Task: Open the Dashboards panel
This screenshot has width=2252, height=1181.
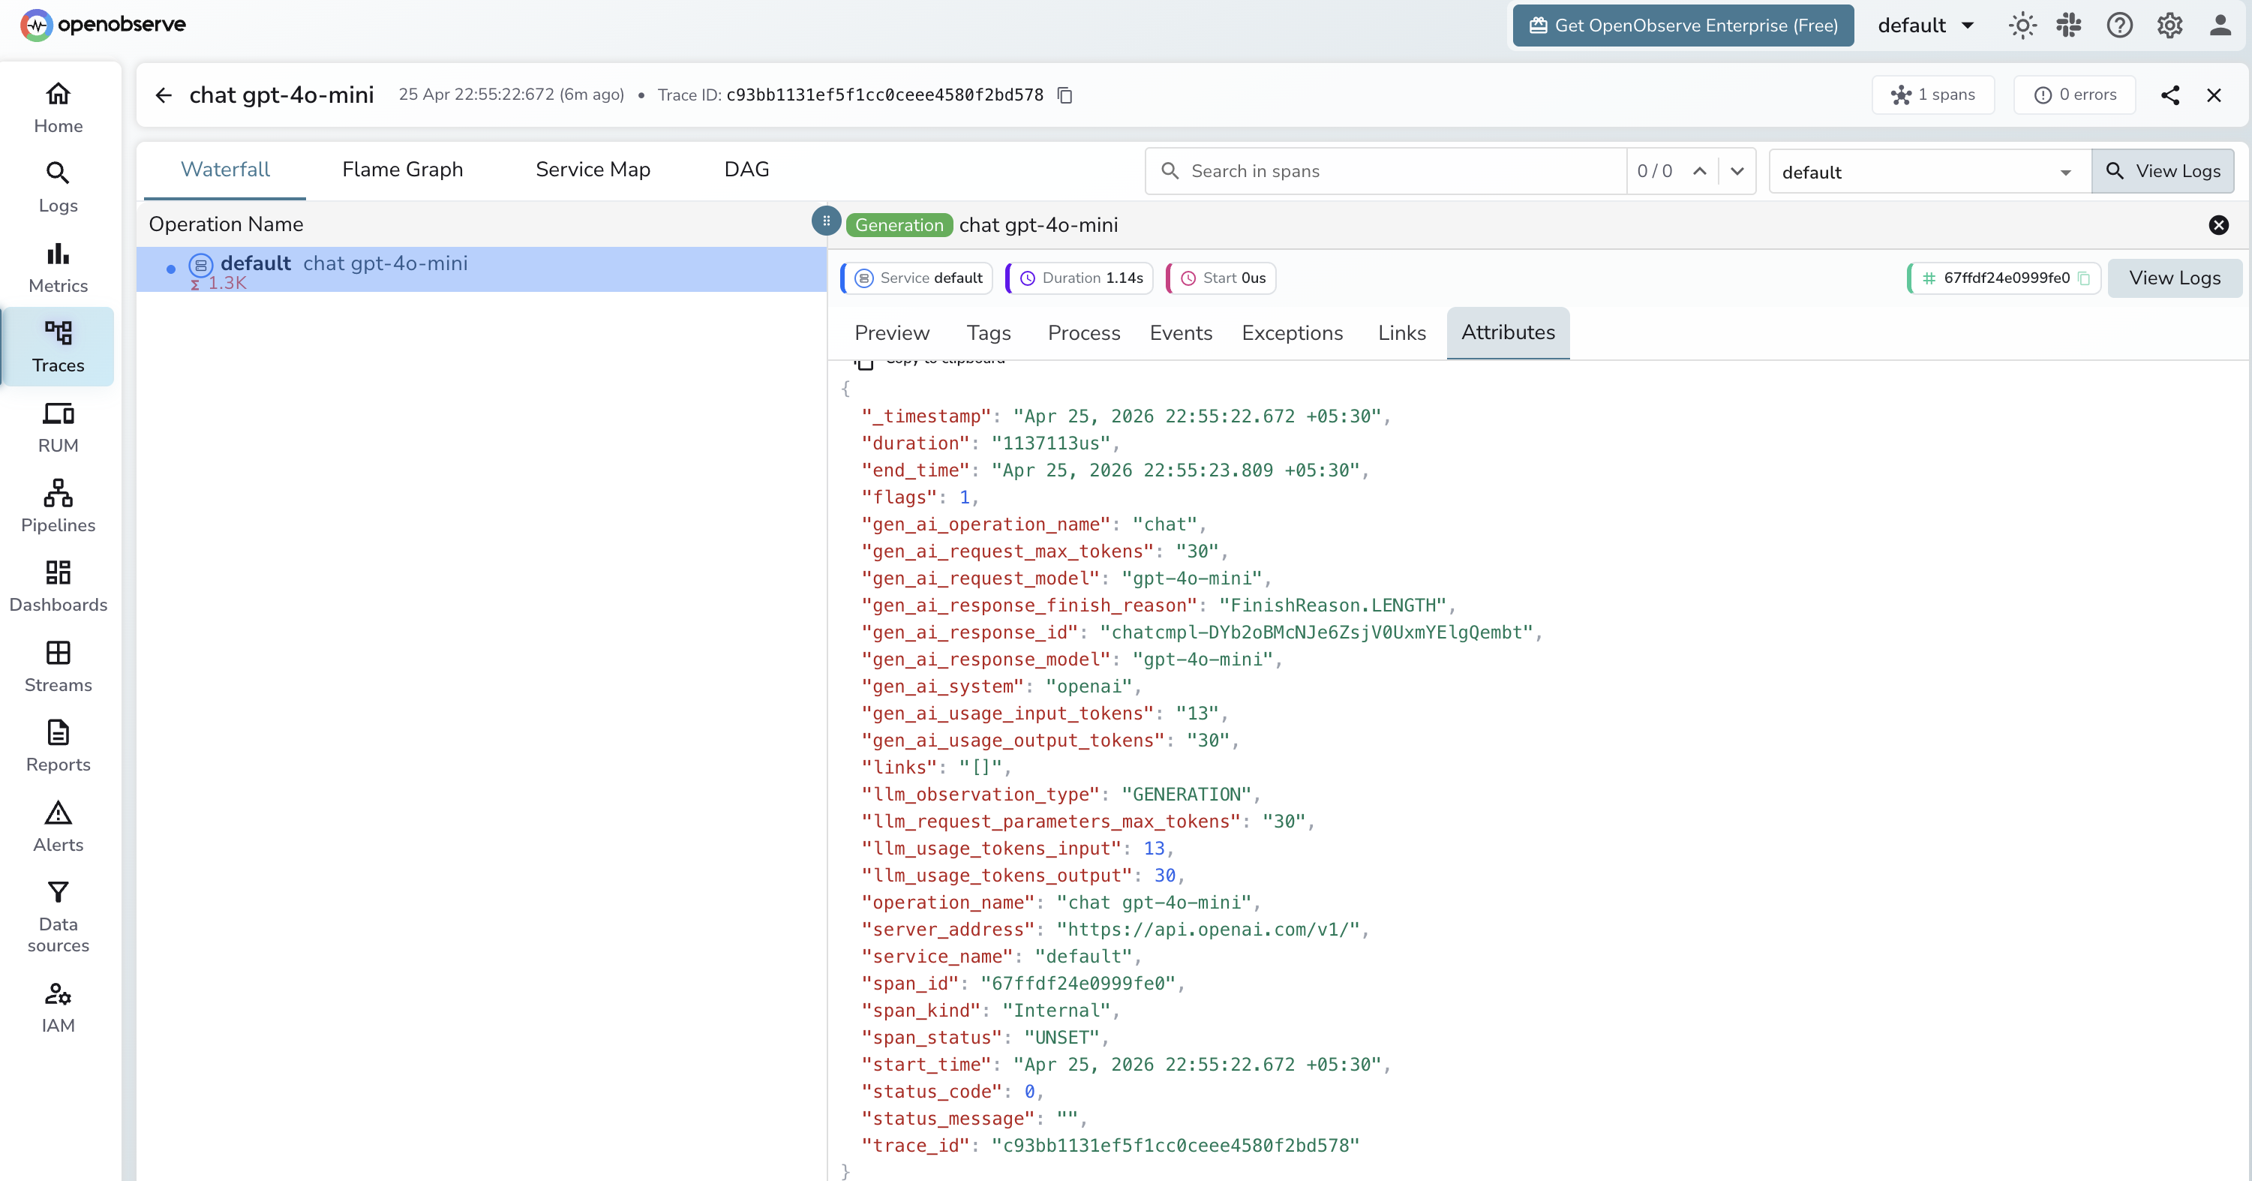Action: (x=58, y=584)
